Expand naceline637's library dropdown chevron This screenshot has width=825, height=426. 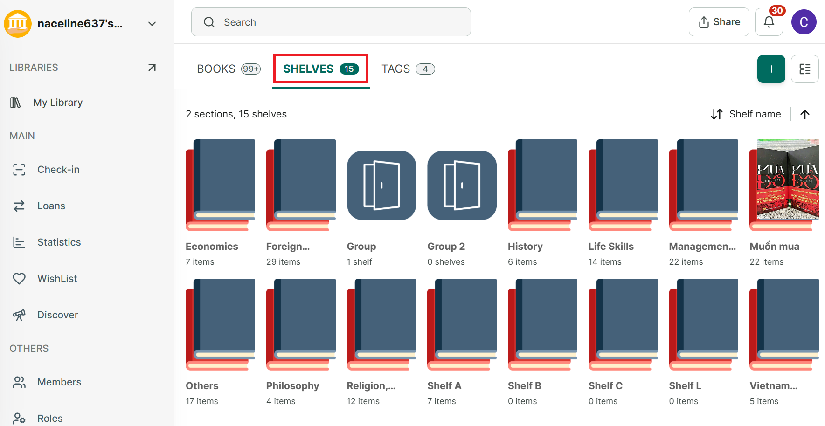pyautogui.click(x=152, y=24)
